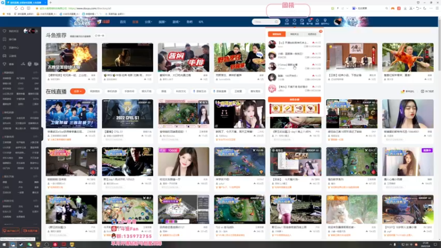Select the voice live filter chip with microphone icon
Viewport: 441px width, 248px height.
coord(219,91)
